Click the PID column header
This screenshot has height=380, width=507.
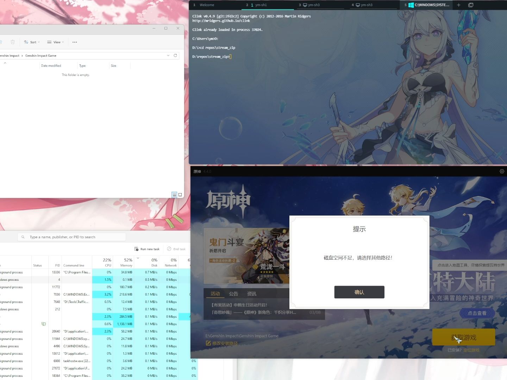tap(55, 262)
